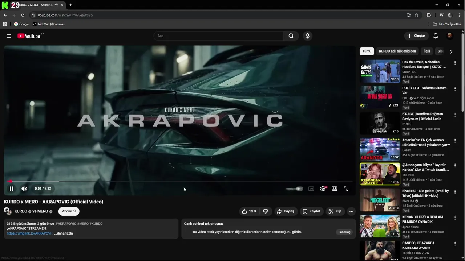Screen dimensions: 465x261
Task: Click the search magnifier button
Action: (x=291, y=36)
